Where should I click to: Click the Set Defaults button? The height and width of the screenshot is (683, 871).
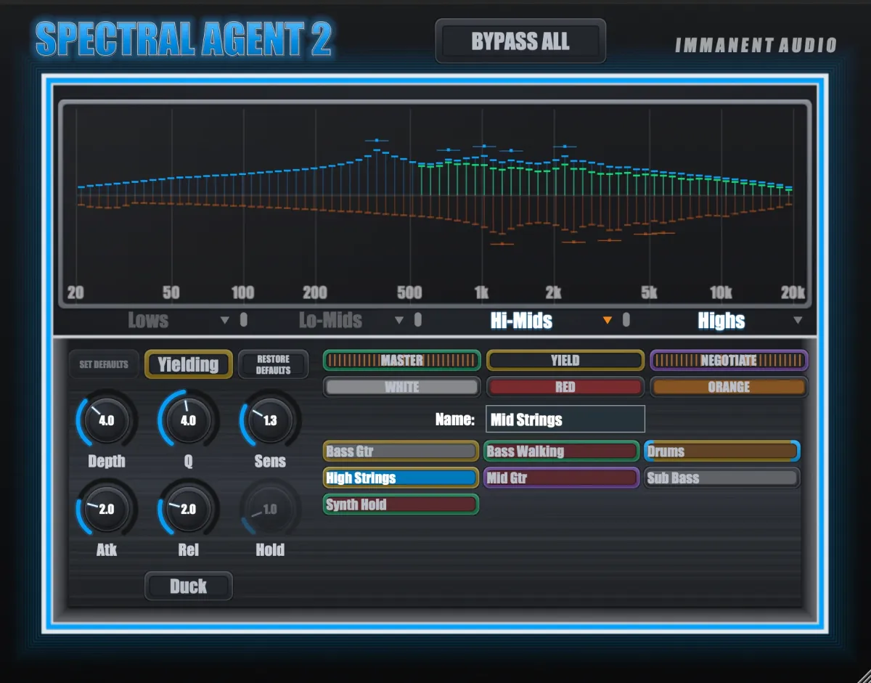104,364
